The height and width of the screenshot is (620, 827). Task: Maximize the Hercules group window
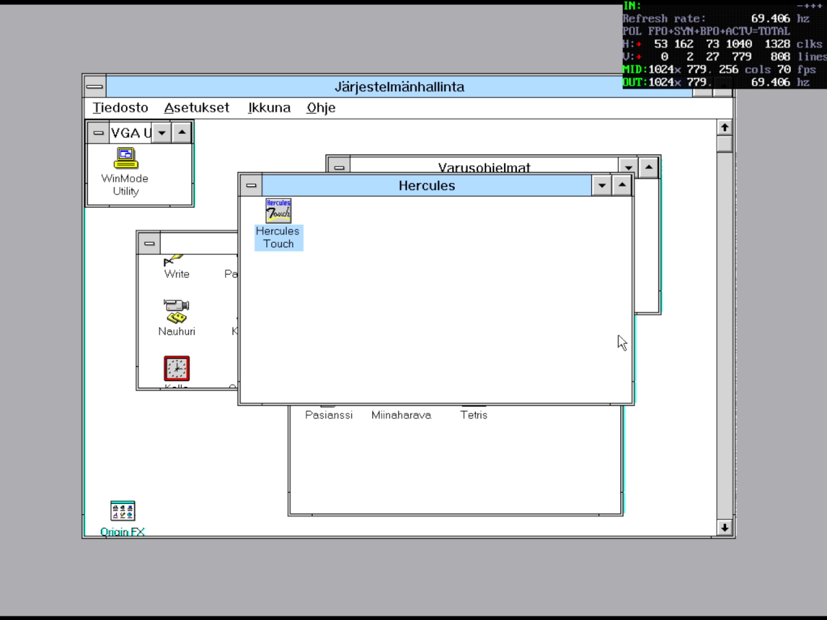click(622, 185)
